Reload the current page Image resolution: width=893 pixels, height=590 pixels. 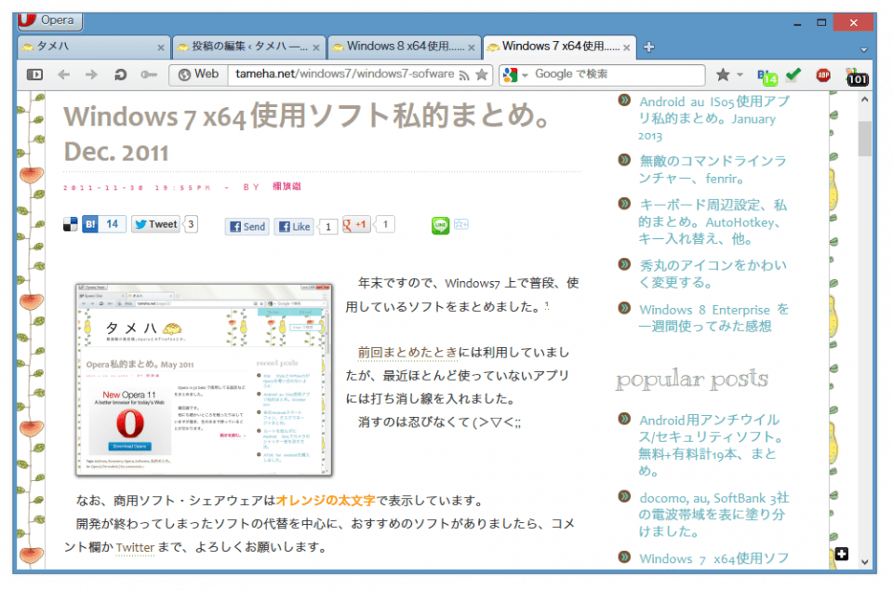click(120, 74)
